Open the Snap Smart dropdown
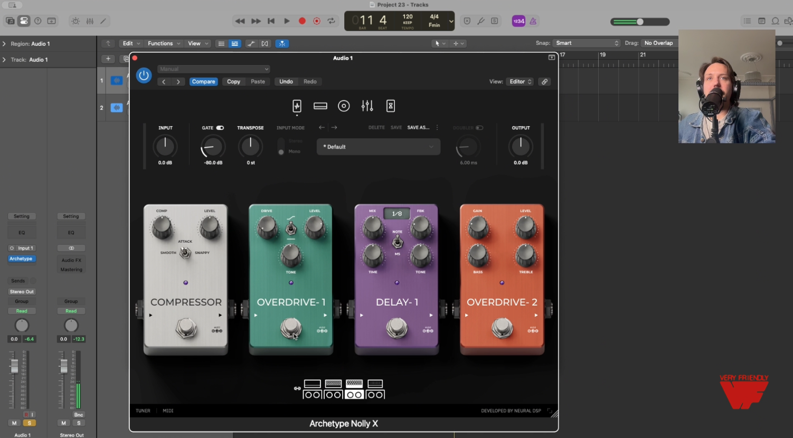Image resolution: width=793 pixels, height=438 pixels. click(x=587, y=43)
